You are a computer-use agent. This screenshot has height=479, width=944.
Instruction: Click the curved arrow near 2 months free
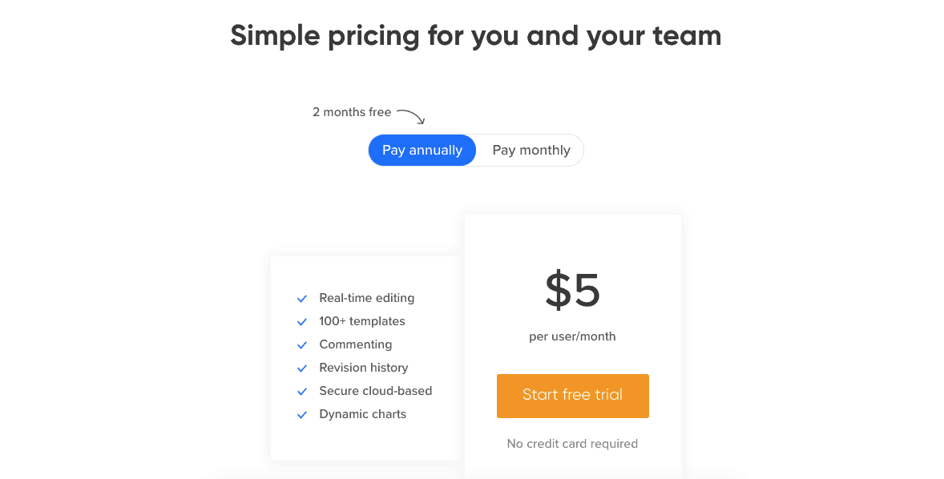411,117
